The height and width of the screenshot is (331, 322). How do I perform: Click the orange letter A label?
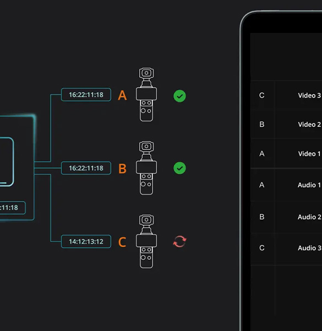coord(122,95)
